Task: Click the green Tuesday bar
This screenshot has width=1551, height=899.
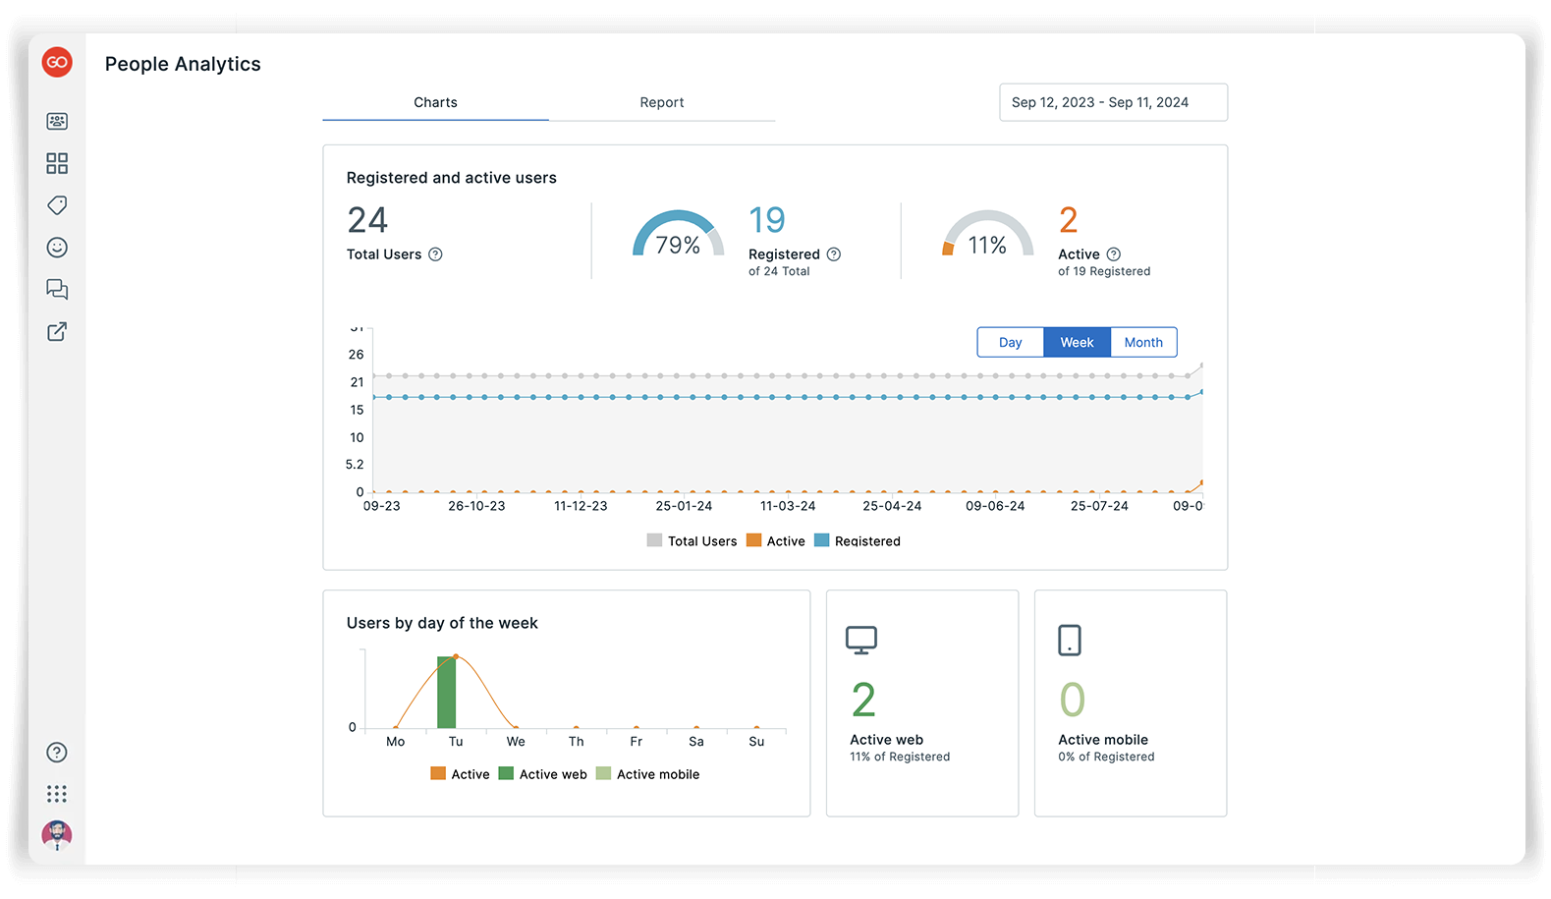Action: 447,693
